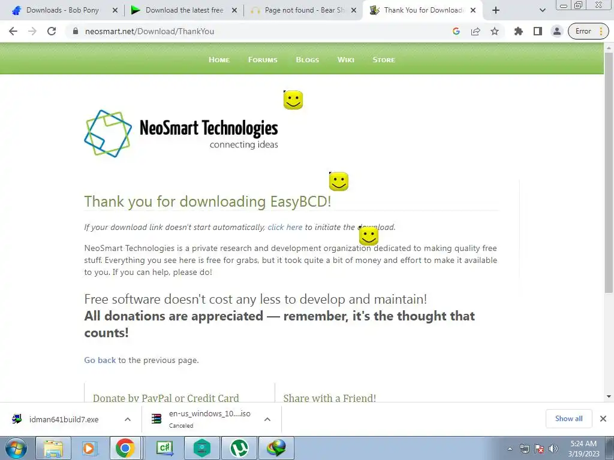Click the Donate by PayPal or Credit Card heading
This screenshot has height=460, width=614.
(x=165, y=398)
